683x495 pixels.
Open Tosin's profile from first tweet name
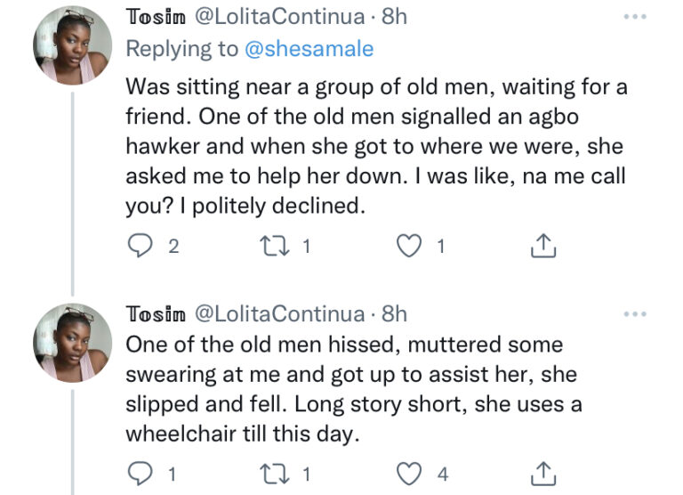pos(155,17)
